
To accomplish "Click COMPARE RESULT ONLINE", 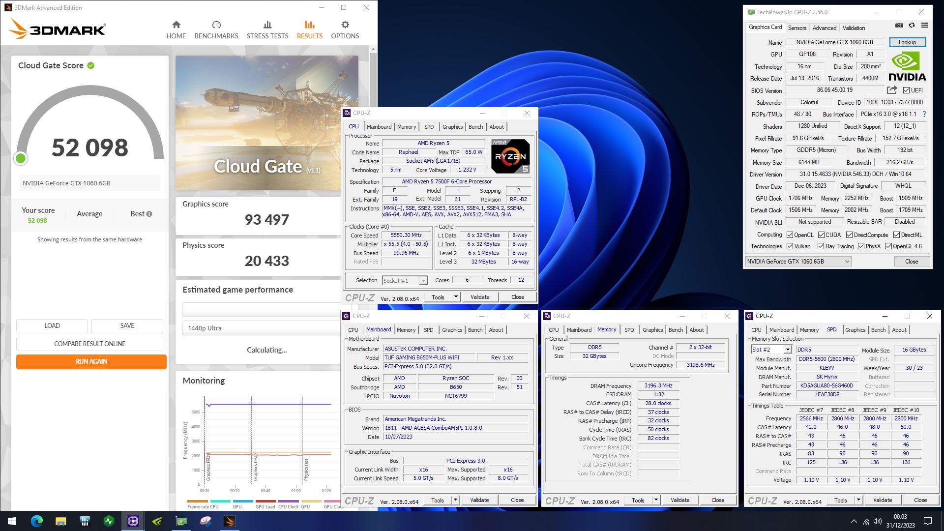I will pos(90,344).
